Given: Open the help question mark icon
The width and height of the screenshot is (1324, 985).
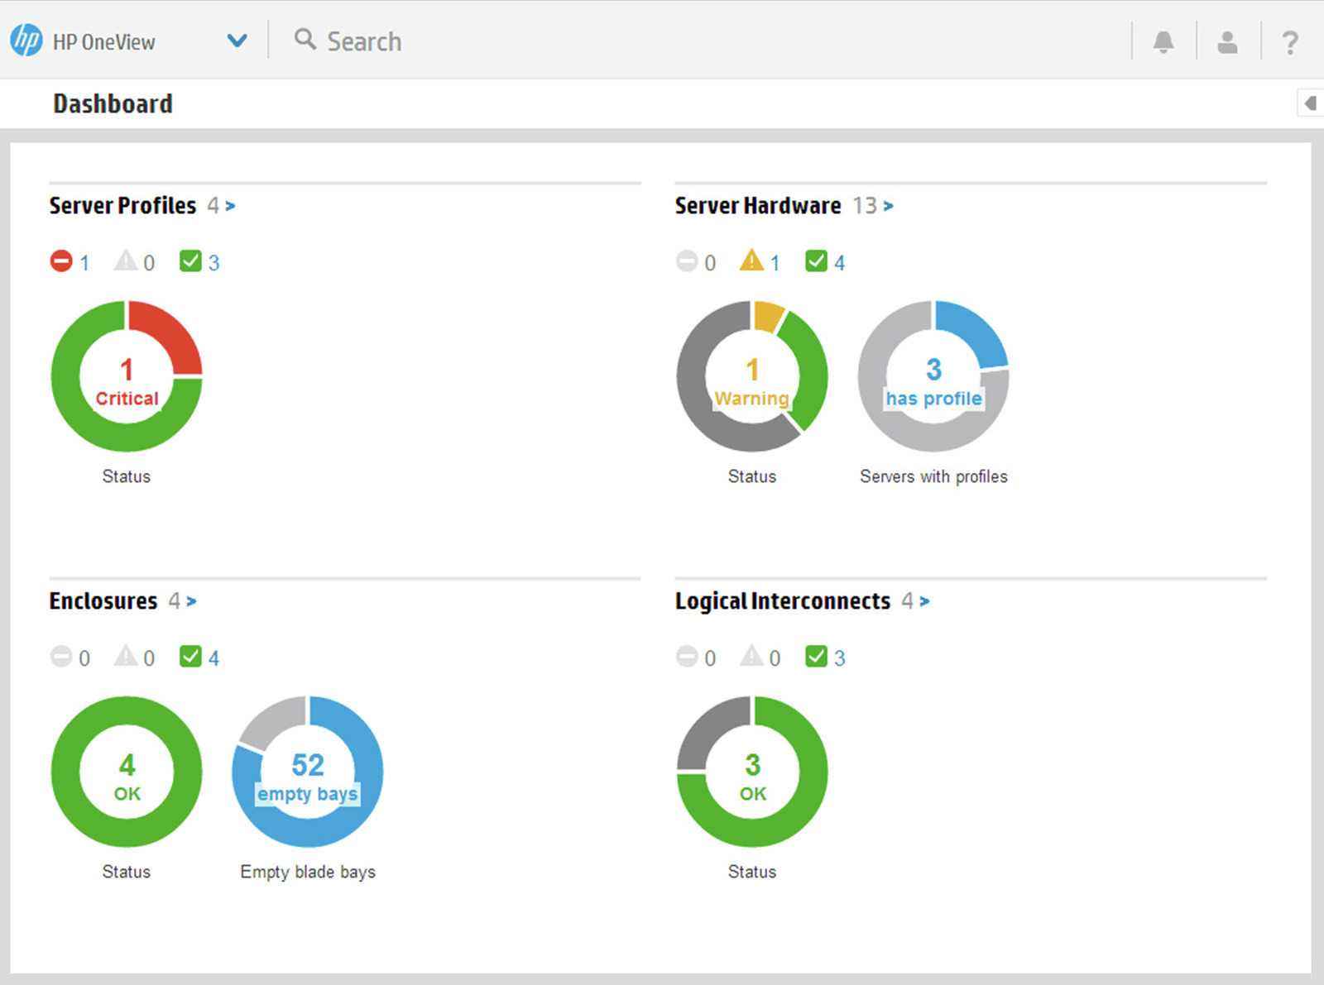Looking at the screenshot, I should click(x=1289, y=42).
